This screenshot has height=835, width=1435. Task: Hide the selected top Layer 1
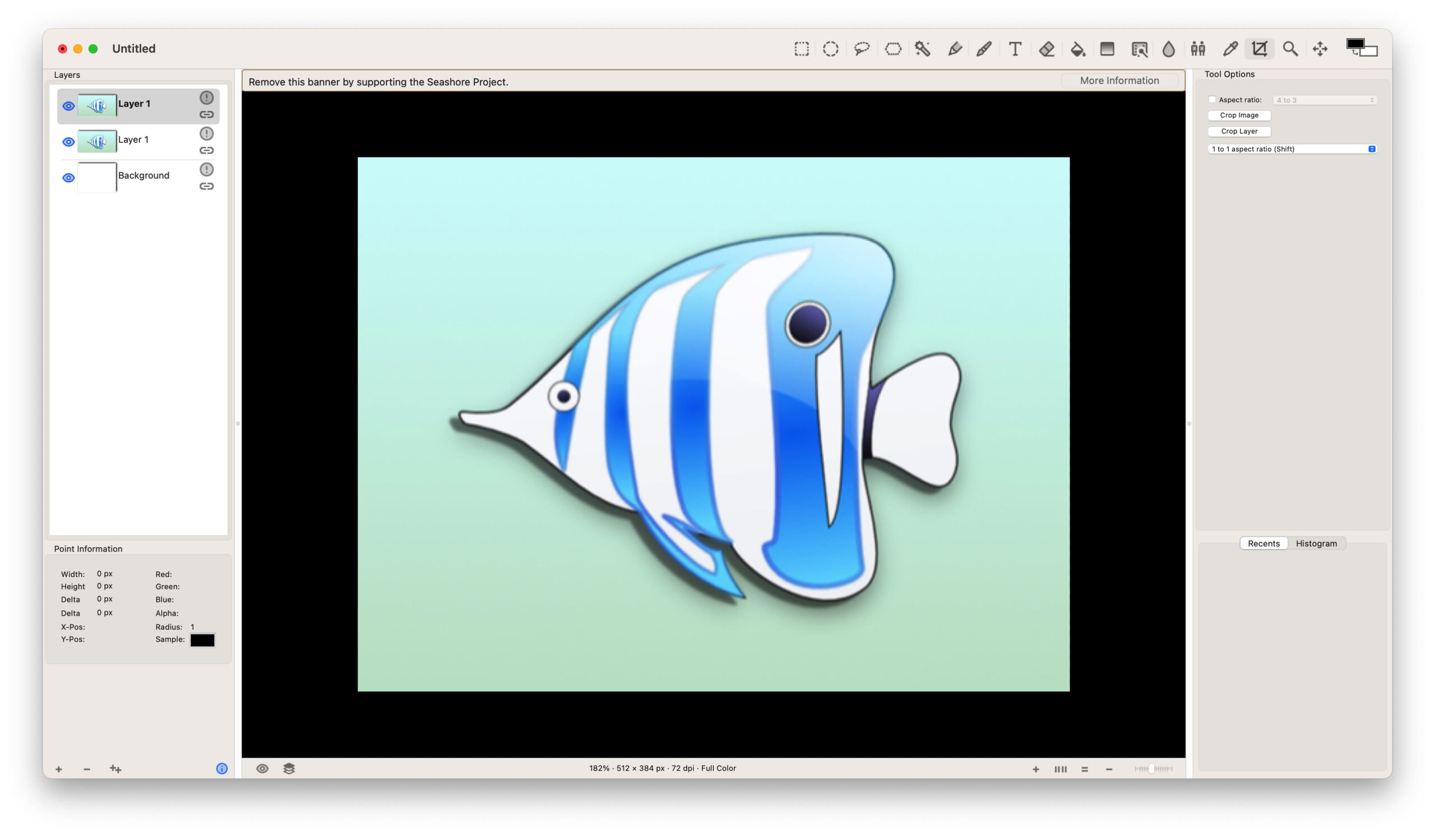coord(68,107)
